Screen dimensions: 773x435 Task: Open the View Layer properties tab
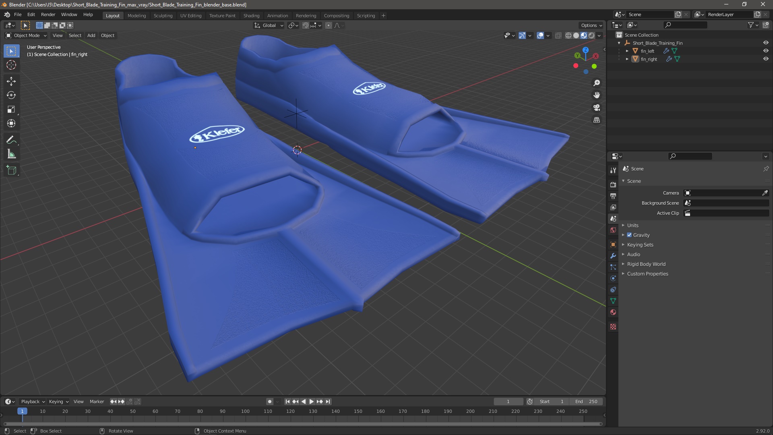point(613,207)
